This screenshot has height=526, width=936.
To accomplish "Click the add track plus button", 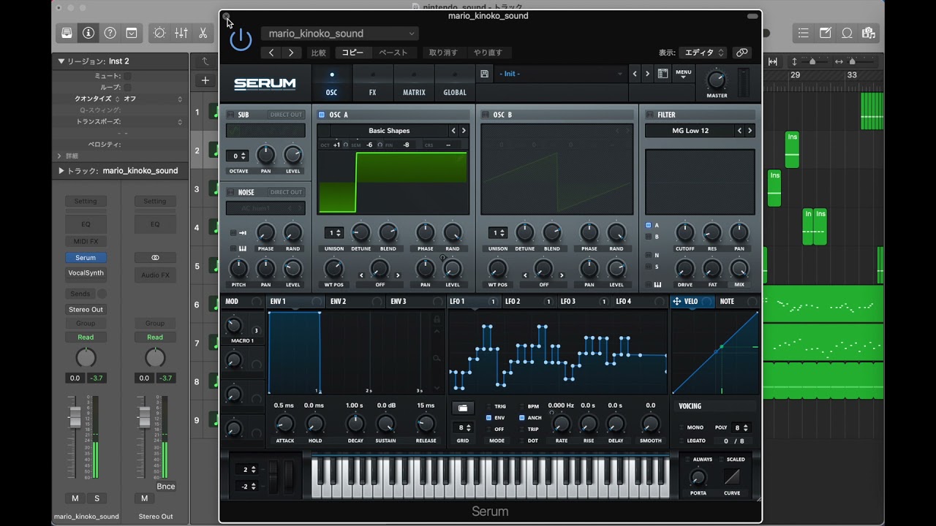I will 205,80.
